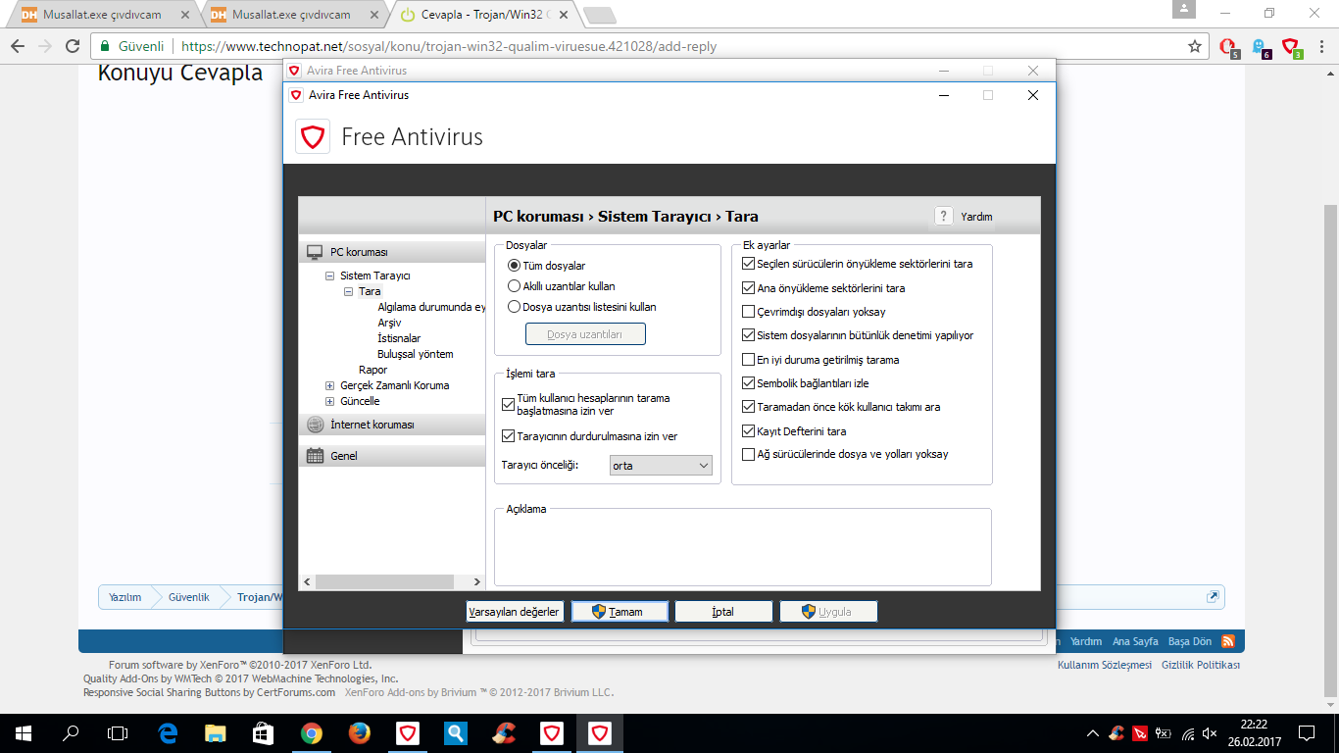This screenshot has height=753, width=1339.
Task: Uncheck Kayıt Defterini tara option
Action: [749, 431]
